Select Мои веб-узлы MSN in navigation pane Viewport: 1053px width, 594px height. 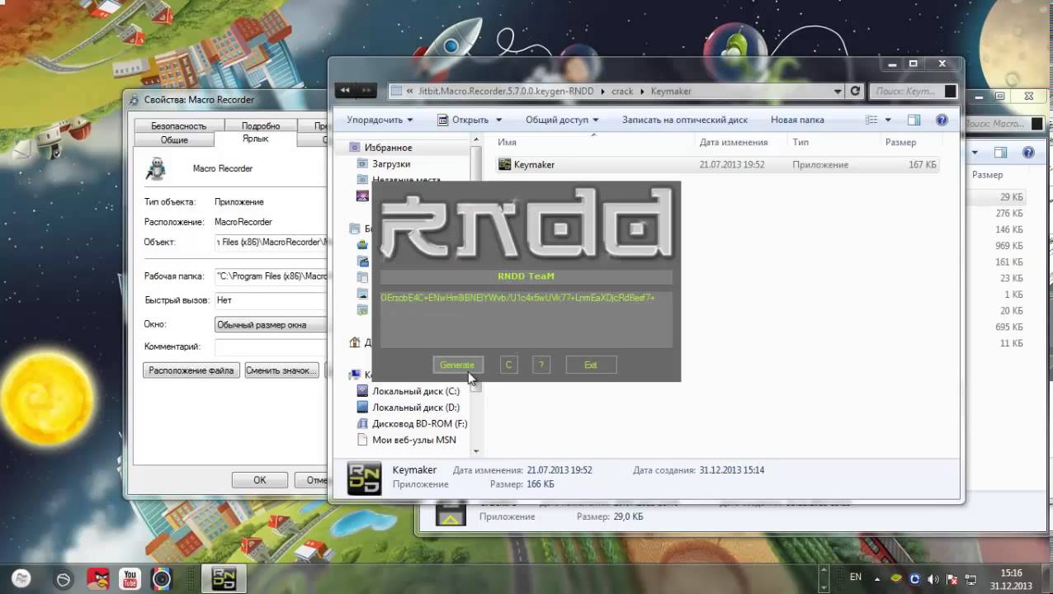pos(413,441)
